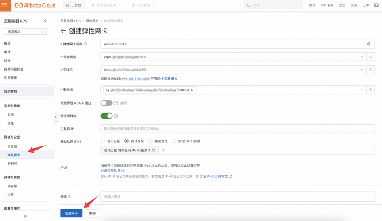Screen dimensions: 382x221
Task: Expand the 交换机 vSwitch dropdown
Action: pyautogui.click(x=362, y=70)
